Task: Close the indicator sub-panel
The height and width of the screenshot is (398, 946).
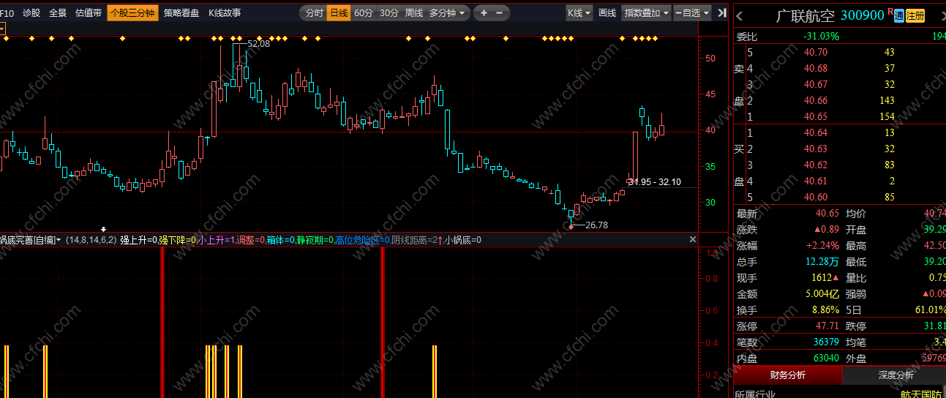Action: (x=693, y=239)
